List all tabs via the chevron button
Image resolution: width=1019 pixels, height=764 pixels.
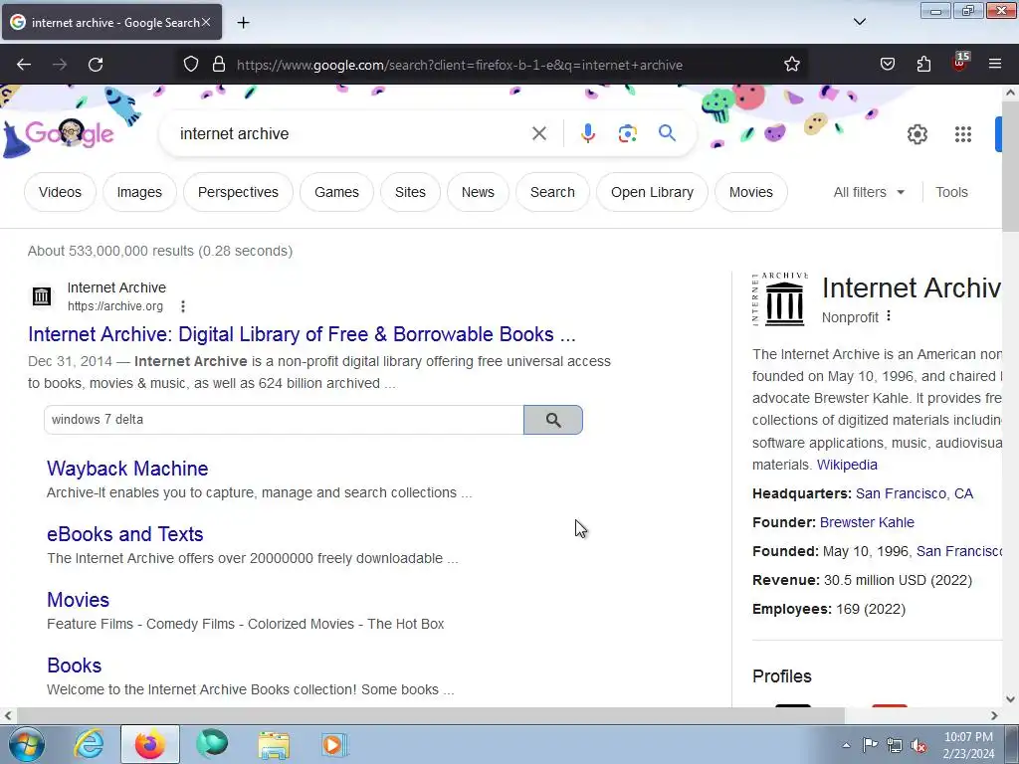[x=859, y=22]
